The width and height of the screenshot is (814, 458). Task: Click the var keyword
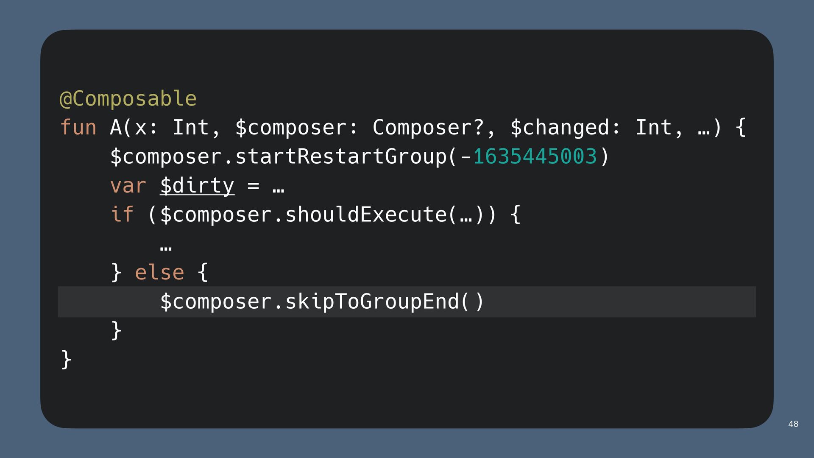(128, 186)
